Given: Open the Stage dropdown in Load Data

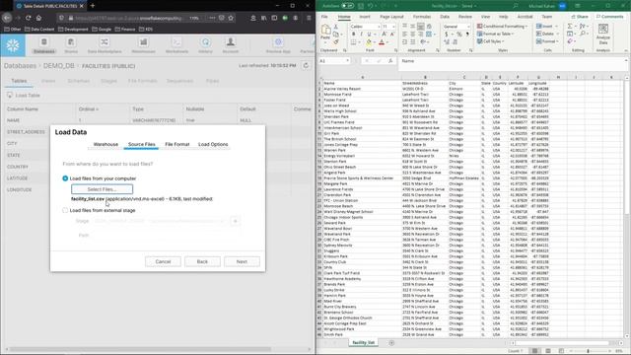Looking at the screenshot, I should tap(160, 221).
